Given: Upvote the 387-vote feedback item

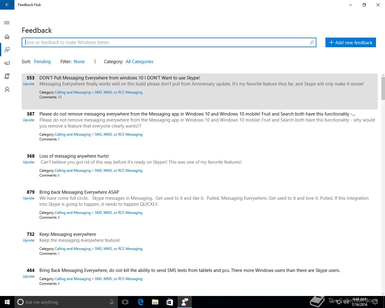Looking at the screenshot, I should pyautogui.click(x=29, y=120).
